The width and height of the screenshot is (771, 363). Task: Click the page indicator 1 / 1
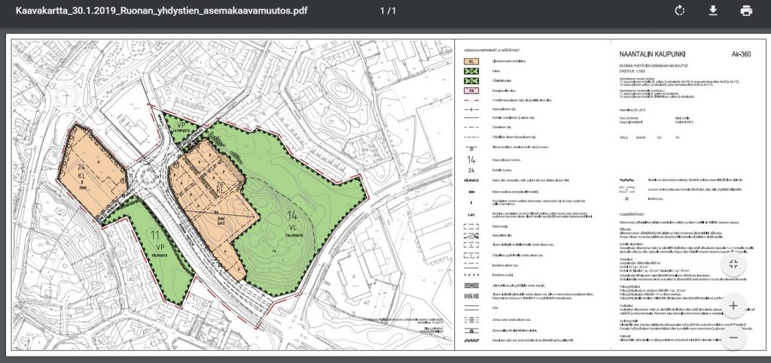point(389,11)
